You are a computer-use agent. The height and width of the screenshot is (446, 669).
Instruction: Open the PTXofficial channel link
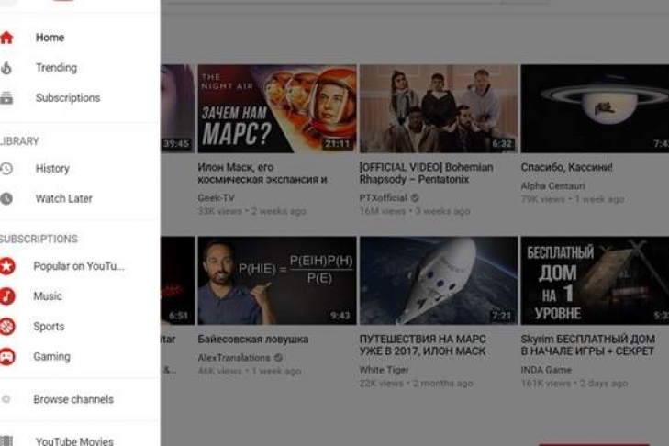(384, 198)
